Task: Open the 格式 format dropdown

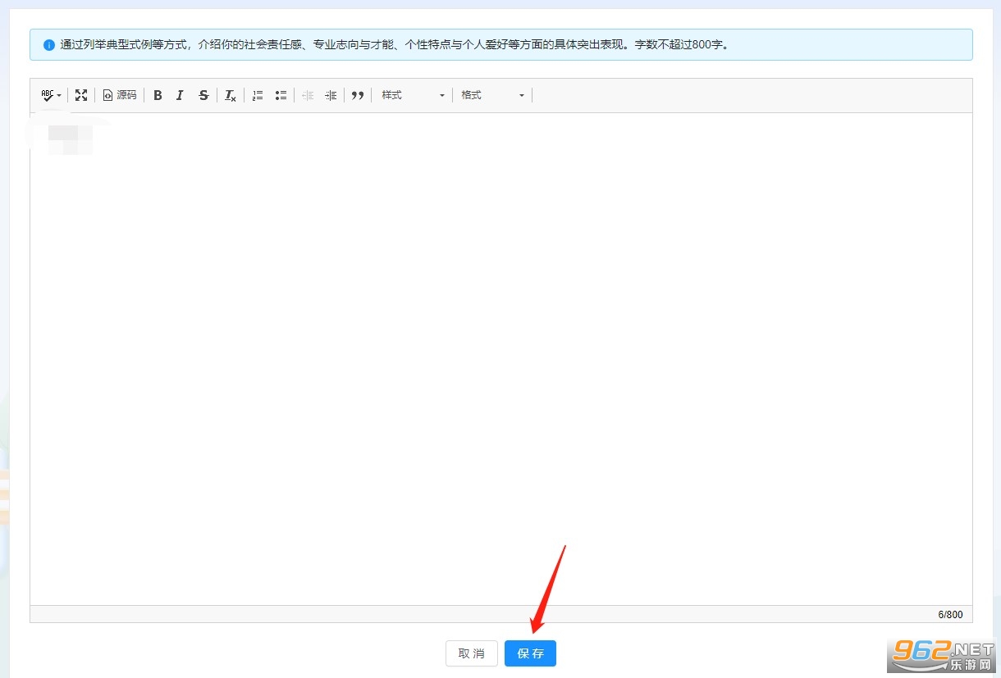Action: click(492, 95)
